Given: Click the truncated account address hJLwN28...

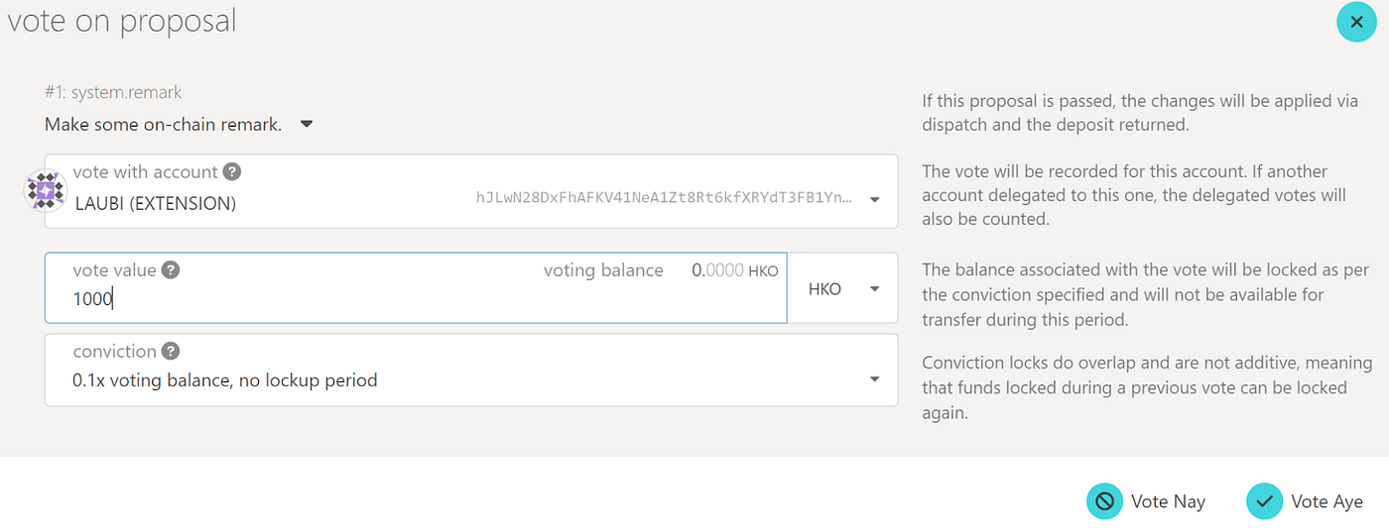Looking at the screenshot, I should 663,198.
